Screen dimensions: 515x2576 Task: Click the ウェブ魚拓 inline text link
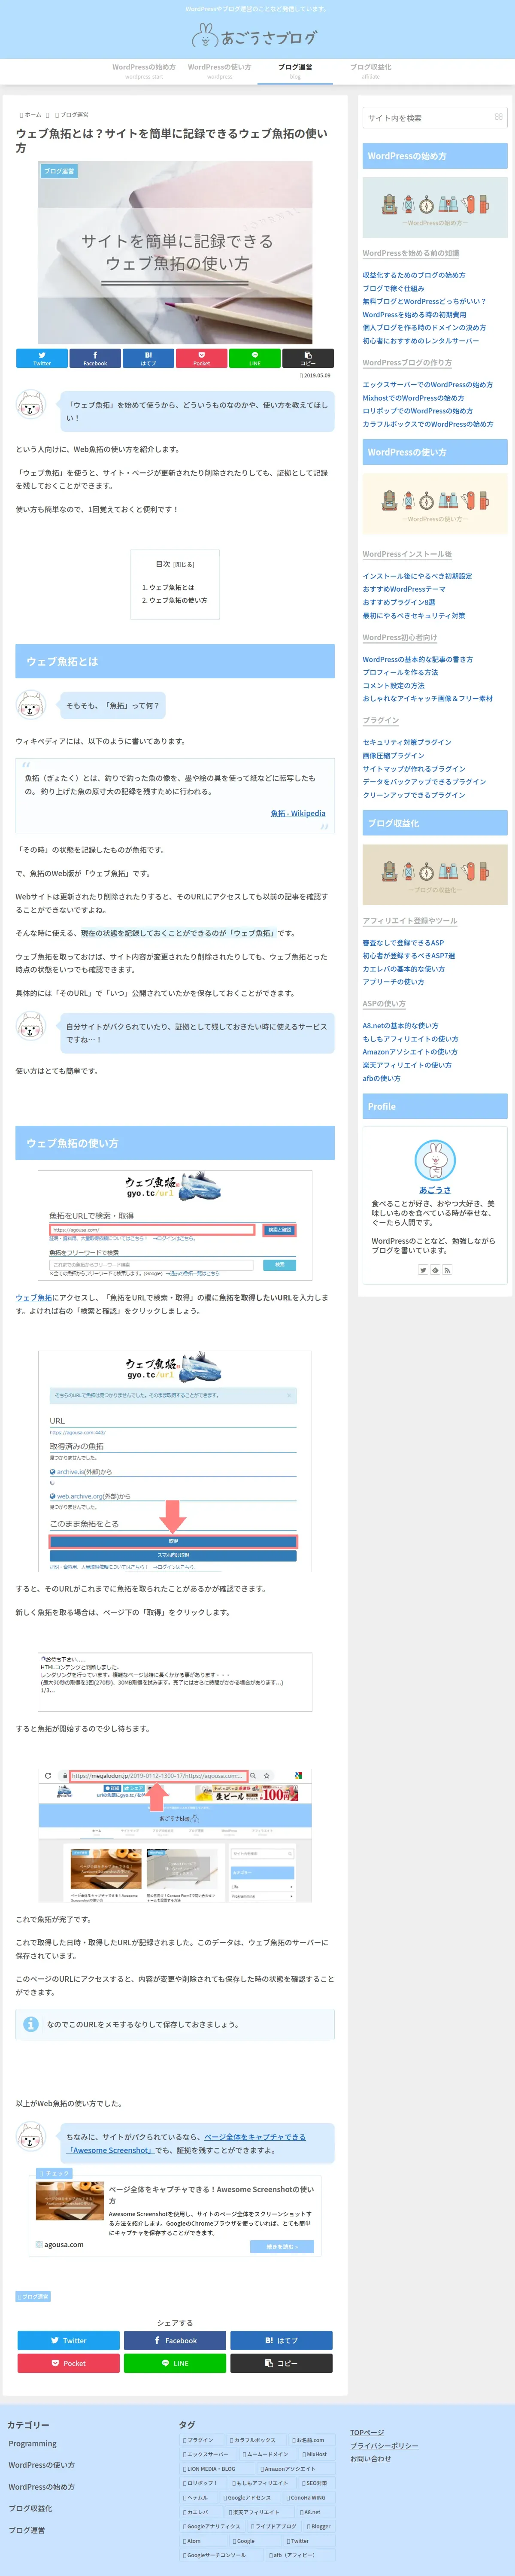[x=34, y=1298]
